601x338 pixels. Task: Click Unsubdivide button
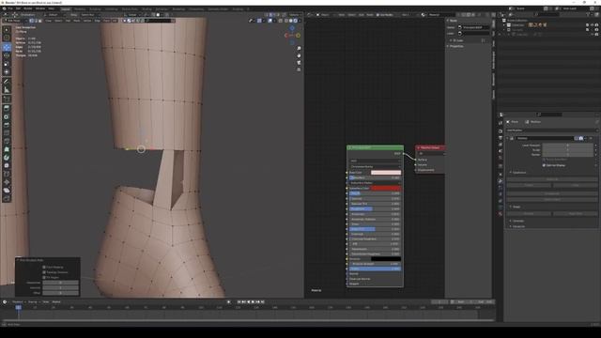[x=551, y=194]
